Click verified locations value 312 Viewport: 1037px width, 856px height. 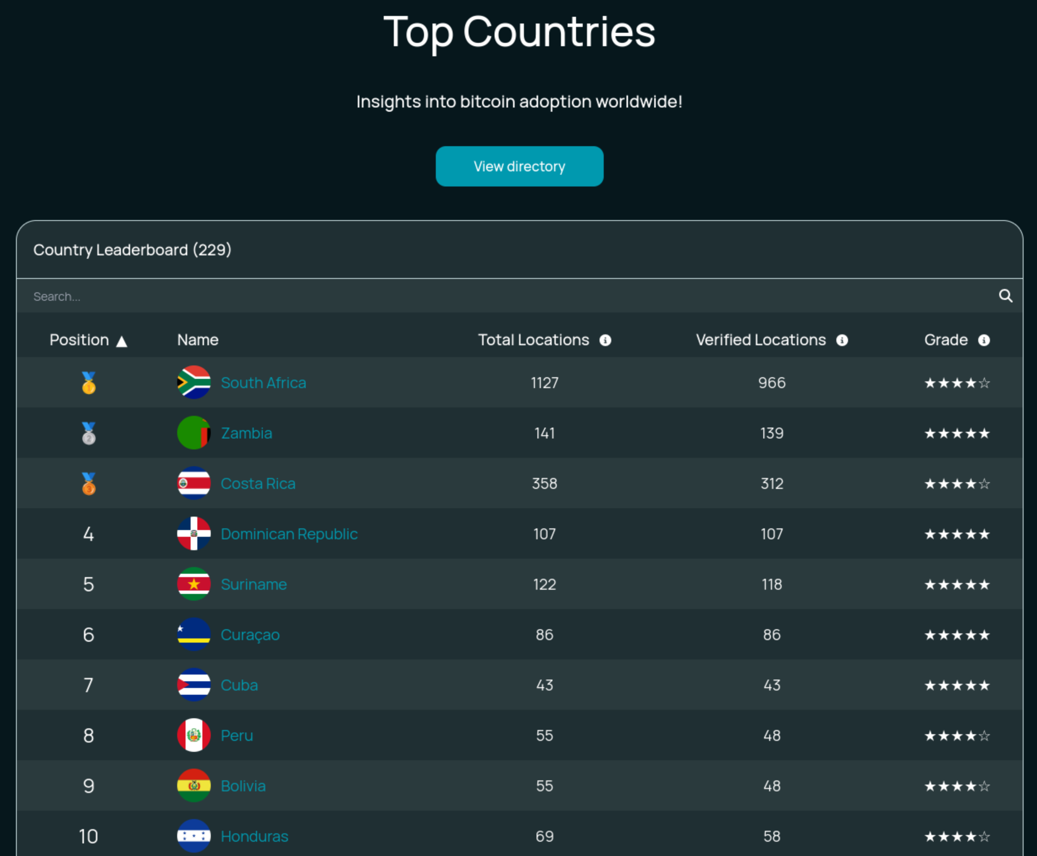[x=772, y=483]
